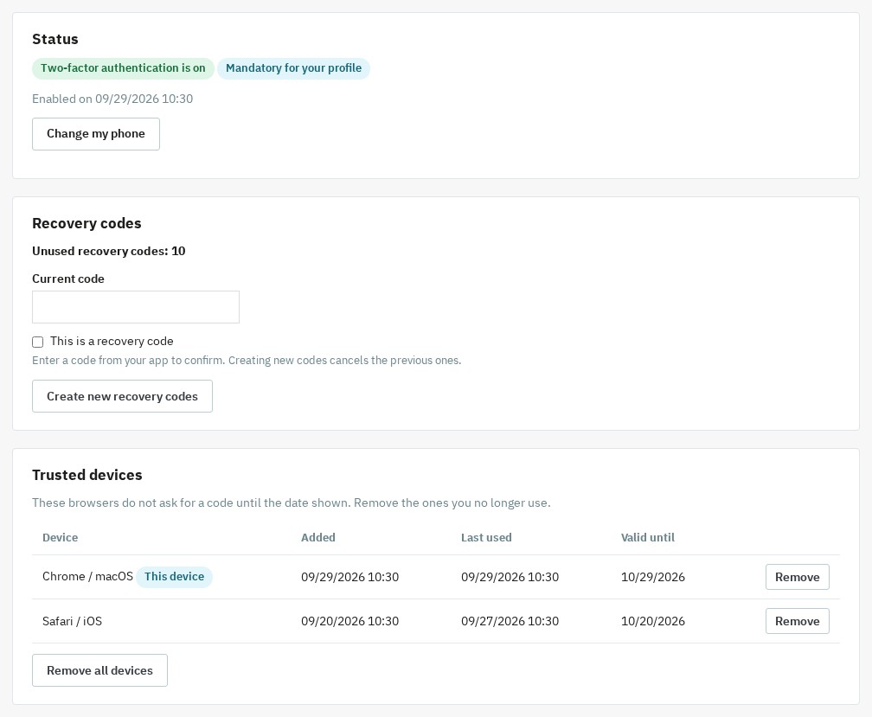Image resolution: width=872 pixels, height=717 pixels.
Task: Click the 'Current code' field label
Action: 67,279
